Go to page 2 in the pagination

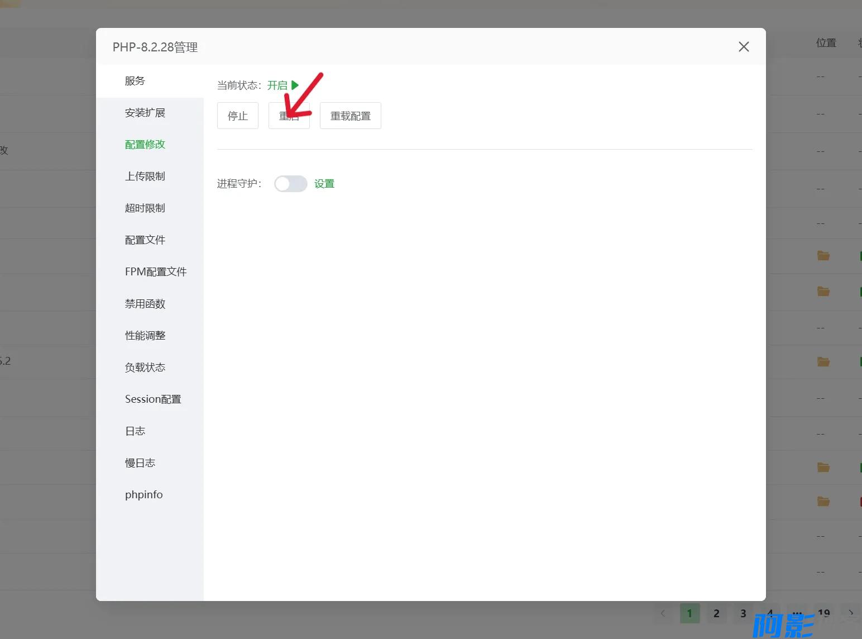pos(716,613)
